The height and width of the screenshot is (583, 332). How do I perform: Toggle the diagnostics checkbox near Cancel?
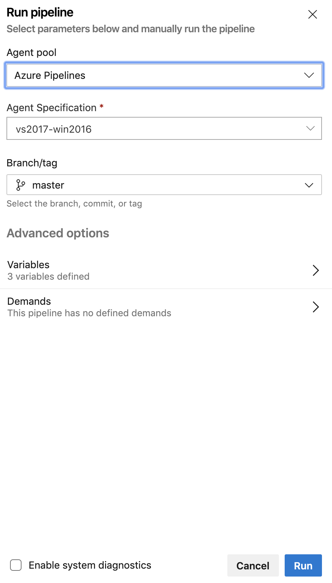coord(15,565)
